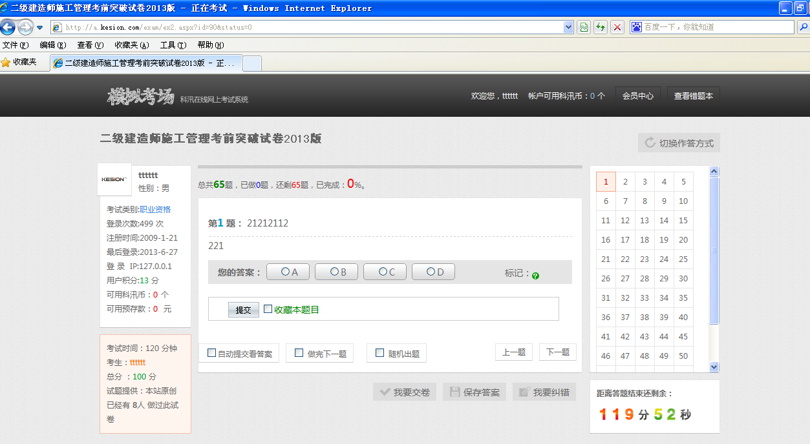Click 保存答案 save answers button
This screenshot has height=444, width=810.
click(474, 392)
